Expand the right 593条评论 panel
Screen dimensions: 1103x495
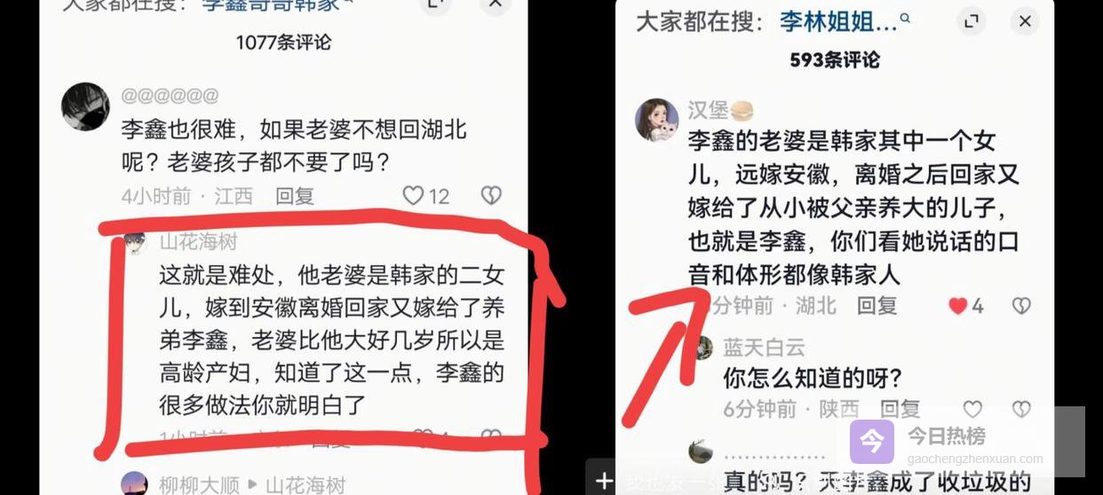[x=972, y=21]
